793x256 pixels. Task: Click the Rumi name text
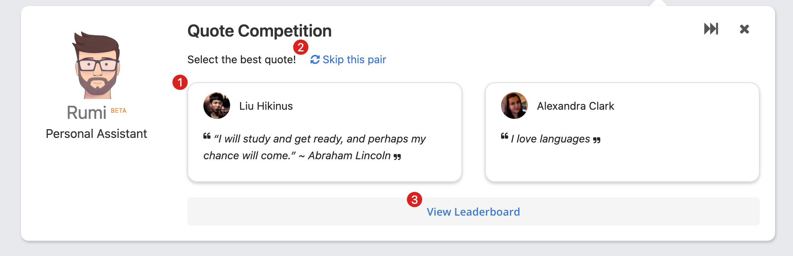click(x=87, y=113)
